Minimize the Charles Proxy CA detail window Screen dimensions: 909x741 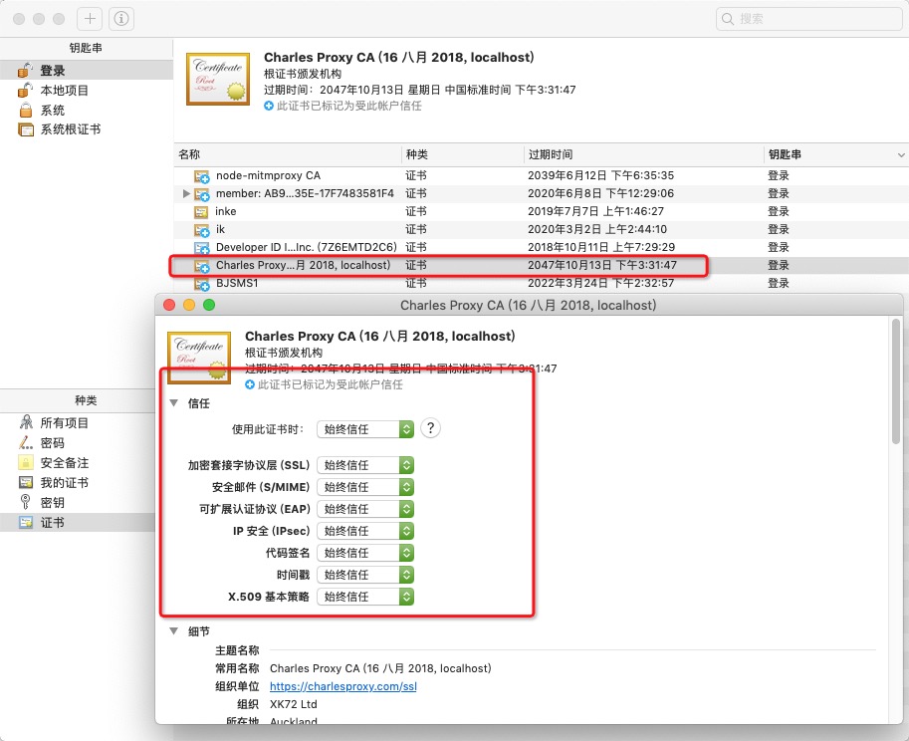[x=189, y=305]
